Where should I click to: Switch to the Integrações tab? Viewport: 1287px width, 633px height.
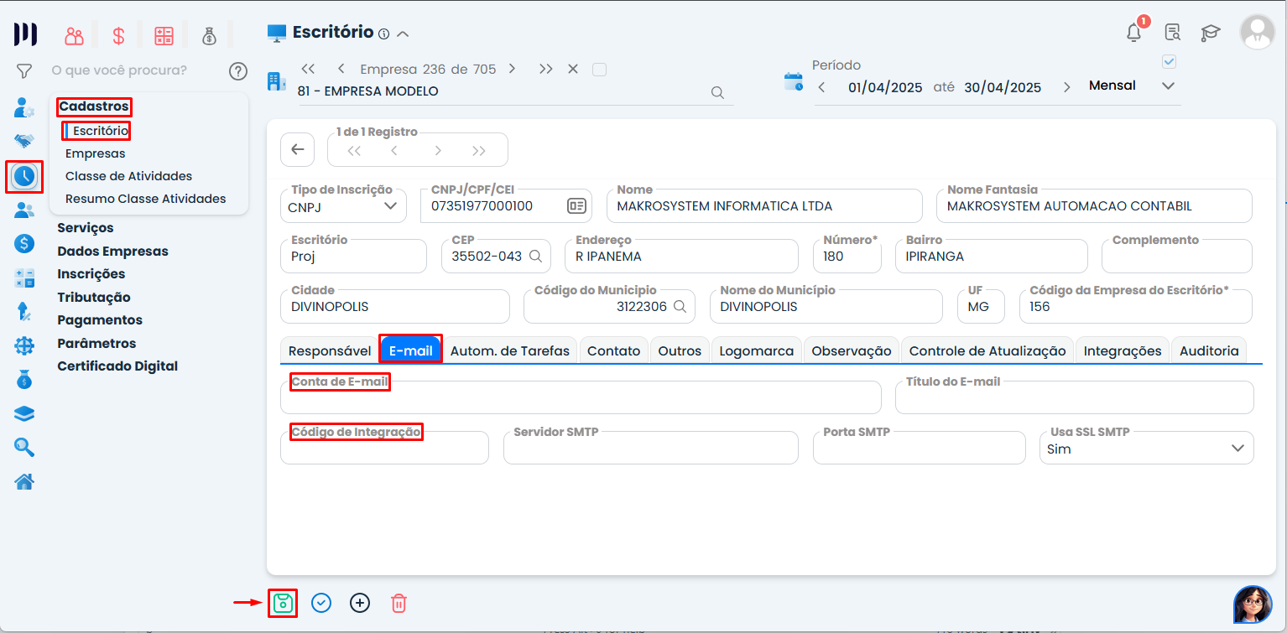click(1122, 350)
